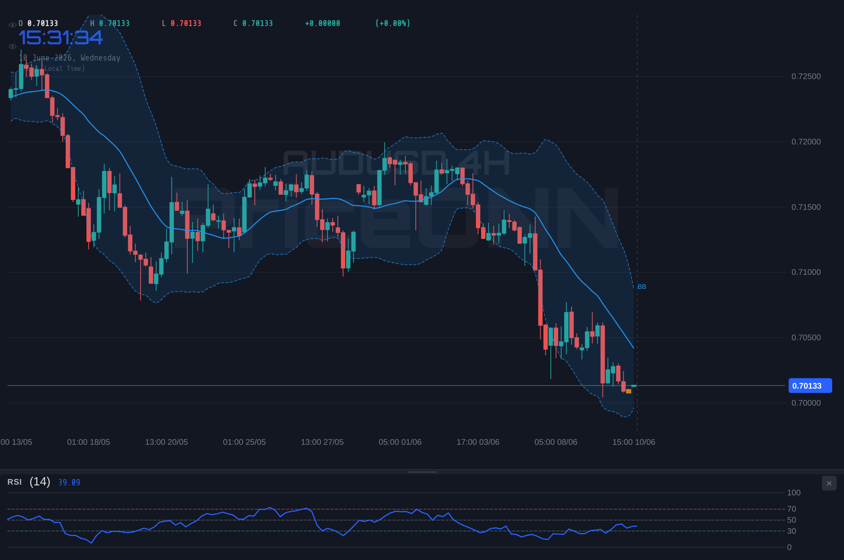Click the RSI value 39.09

click(69, 482)
